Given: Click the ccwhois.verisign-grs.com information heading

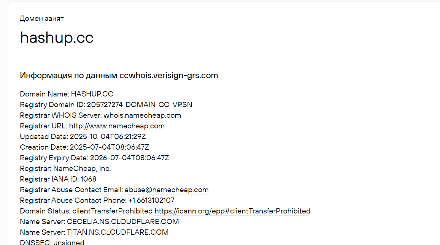Looking at the screenshot, I should 119,76.
